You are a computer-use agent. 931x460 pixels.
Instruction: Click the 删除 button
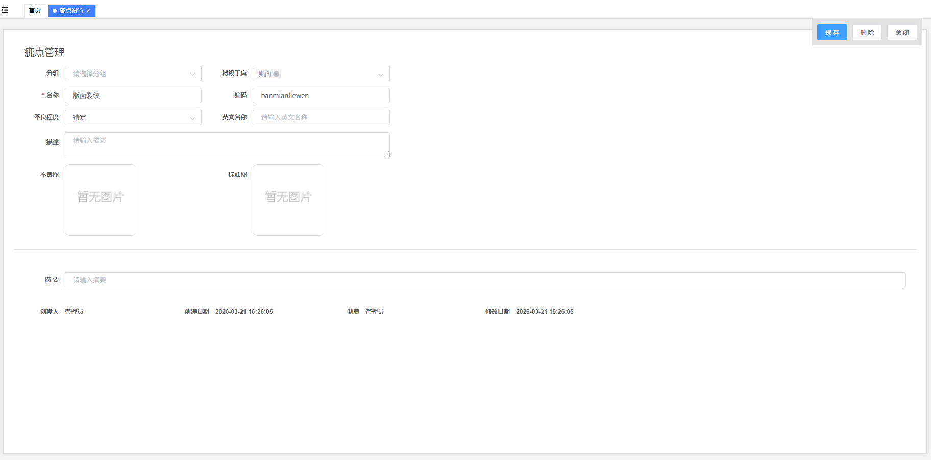tap(867, 32)
